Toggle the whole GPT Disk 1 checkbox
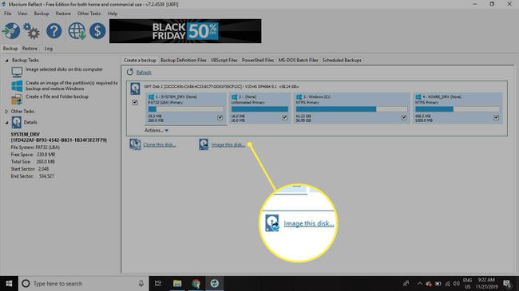519x291 pixels. pos(135,102)
